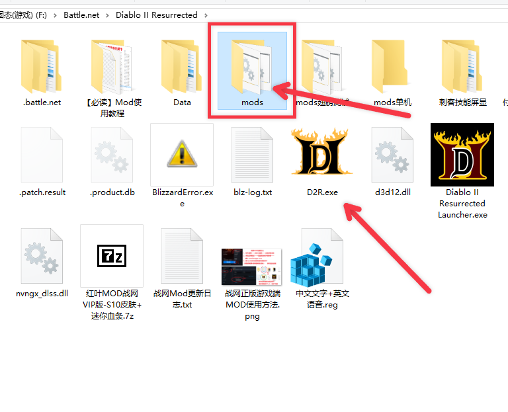508x412 pixels.
Task: Open the folder right of mods
Action: coord(322,67)
